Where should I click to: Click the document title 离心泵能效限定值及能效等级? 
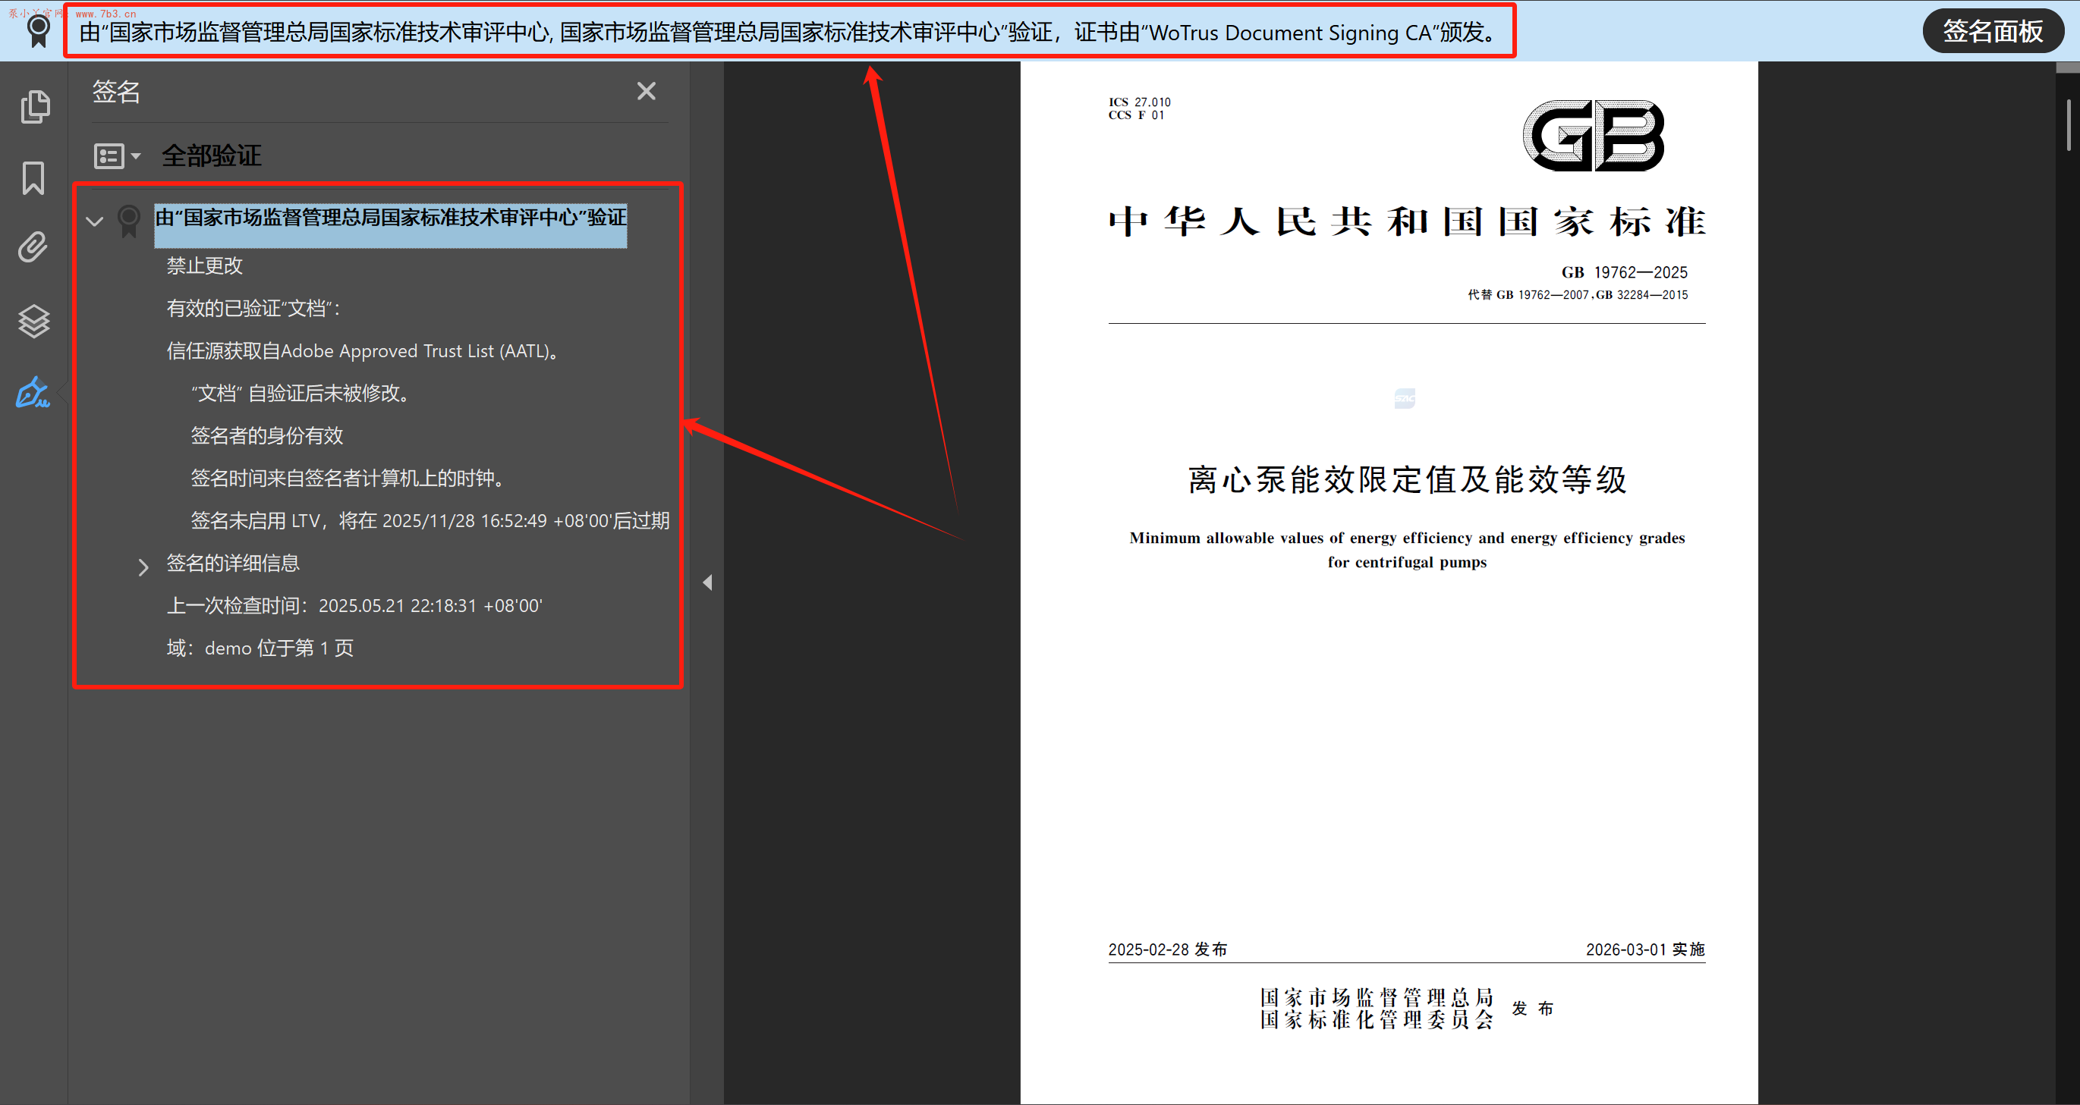1408,479
